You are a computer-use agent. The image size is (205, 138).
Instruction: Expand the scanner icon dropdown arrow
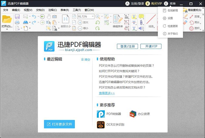pos(30,22)
